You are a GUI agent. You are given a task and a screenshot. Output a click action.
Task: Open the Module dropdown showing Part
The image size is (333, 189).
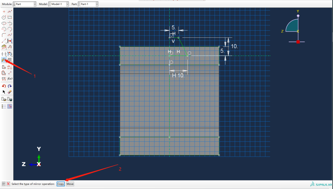point(25,4)
